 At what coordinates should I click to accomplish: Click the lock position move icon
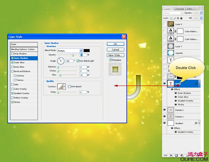178,18
